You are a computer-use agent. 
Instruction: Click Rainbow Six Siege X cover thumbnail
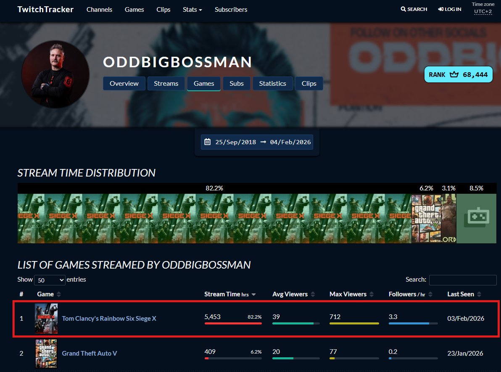point(46,319)
